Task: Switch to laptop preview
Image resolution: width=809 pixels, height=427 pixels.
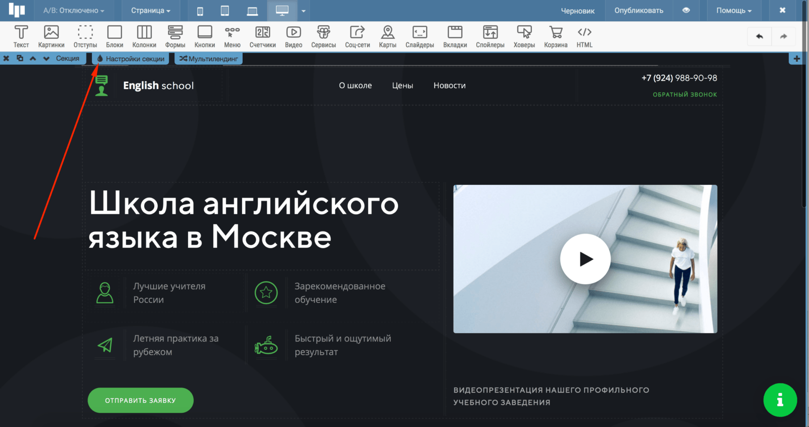Action: [x=252, y=11]
